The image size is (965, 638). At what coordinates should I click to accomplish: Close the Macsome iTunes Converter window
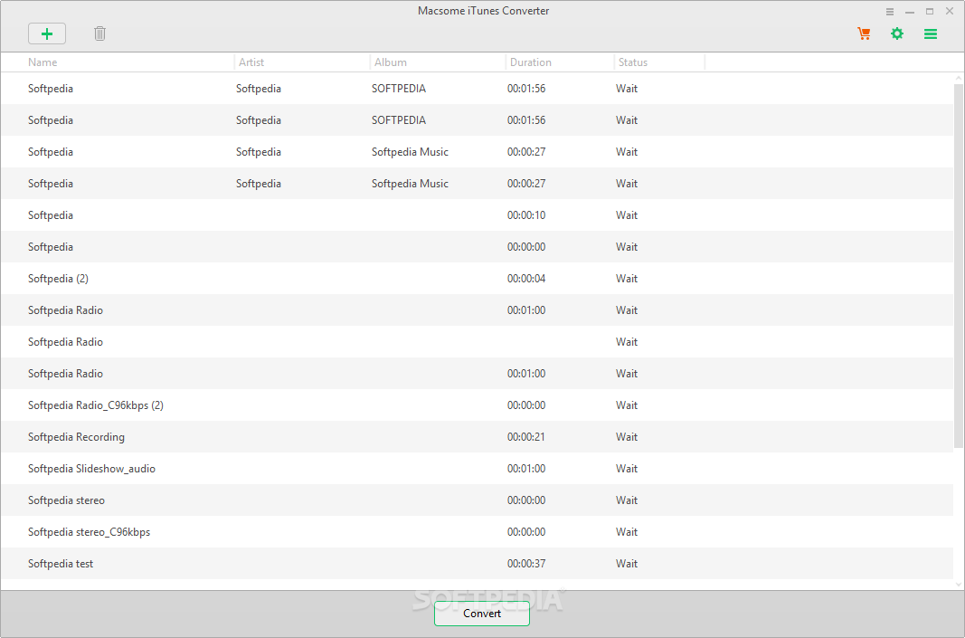coord(950,11)
